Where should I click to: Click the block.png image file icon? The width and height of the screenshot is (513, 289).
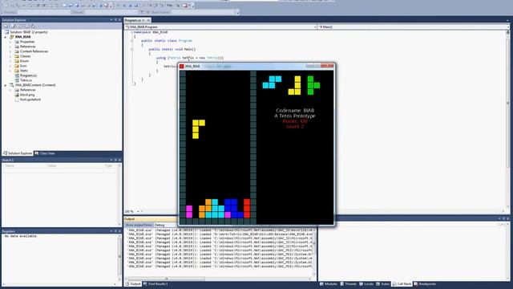(17, 95)
